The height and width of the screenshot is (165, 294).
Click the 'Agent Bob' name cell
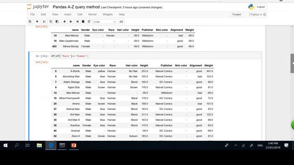73,88
